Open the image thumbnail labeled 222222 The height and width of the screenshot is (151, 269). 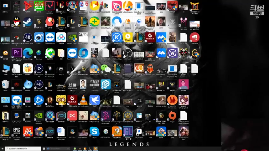pos(150,85)
